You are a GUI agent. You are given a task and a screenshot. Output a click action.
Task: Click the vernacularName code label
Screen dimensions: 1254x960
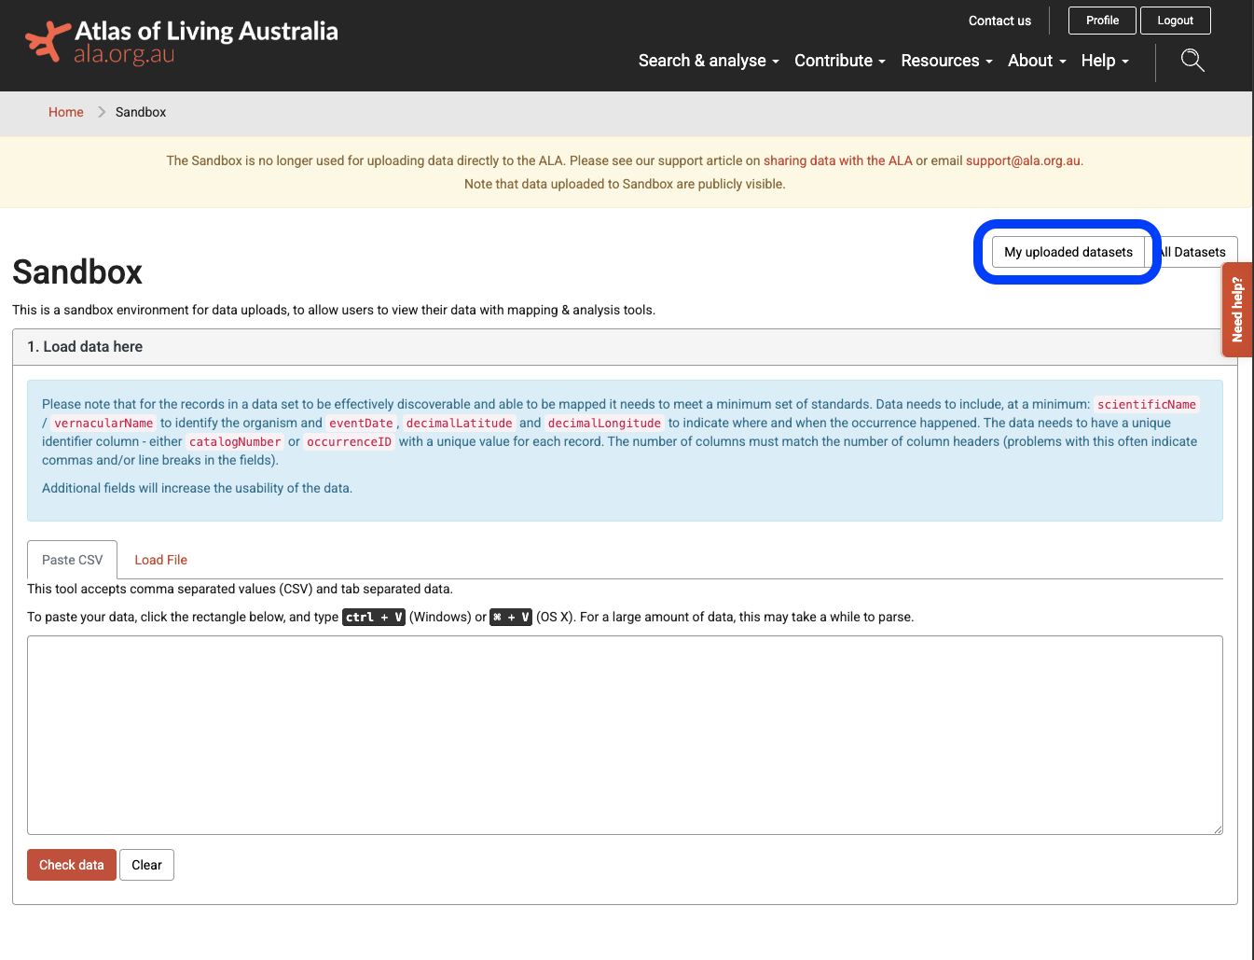tap(103, 423)
